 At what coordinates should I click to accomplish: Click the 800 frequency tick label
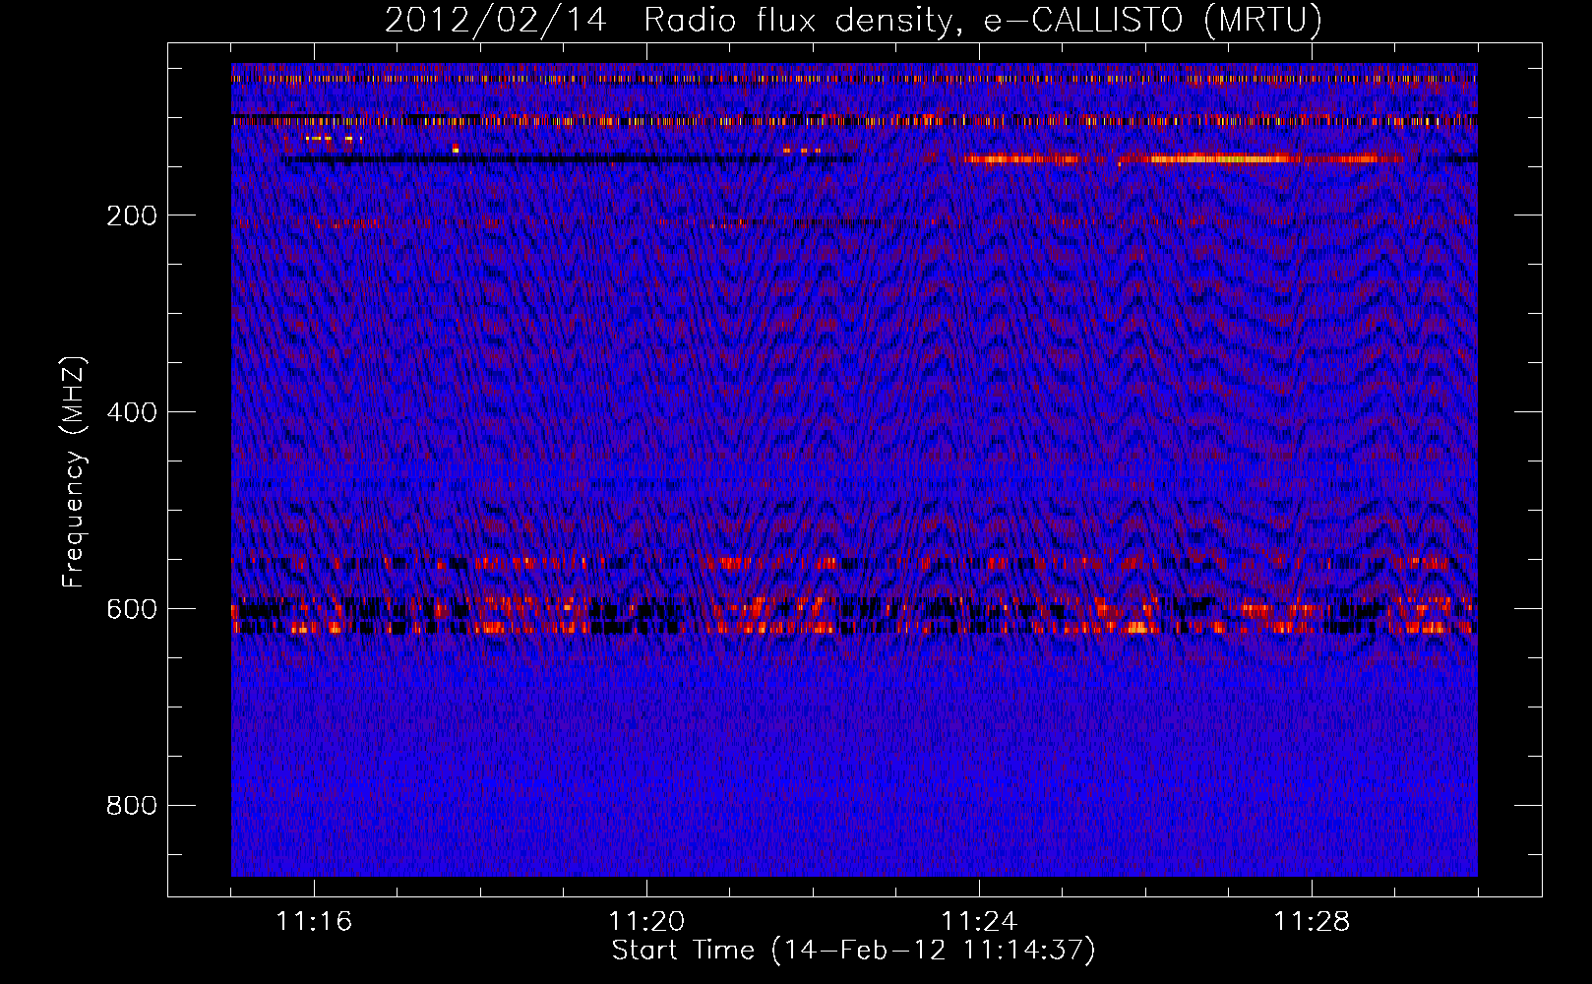pyautogui.click(x=132, y=806)
